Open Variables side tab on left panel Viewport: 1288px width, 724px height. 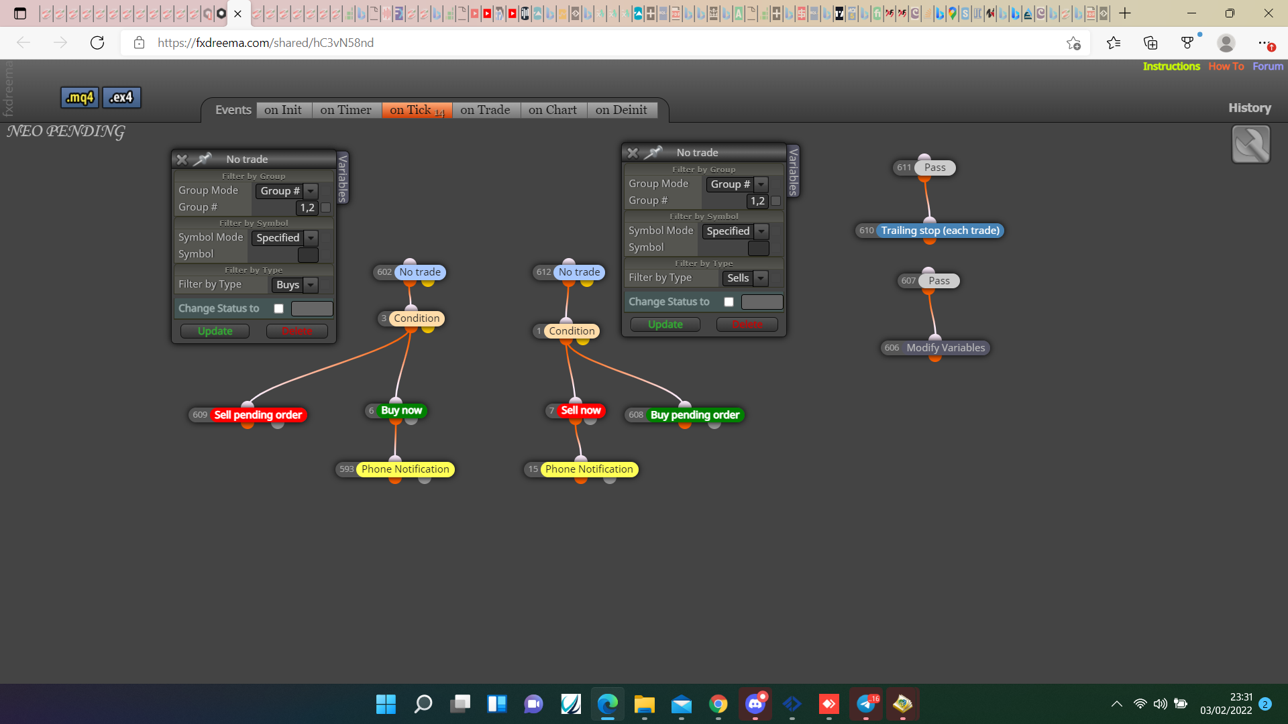click(x=343, y=178)
